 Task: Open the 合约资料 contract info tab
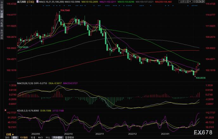point(2,34)
